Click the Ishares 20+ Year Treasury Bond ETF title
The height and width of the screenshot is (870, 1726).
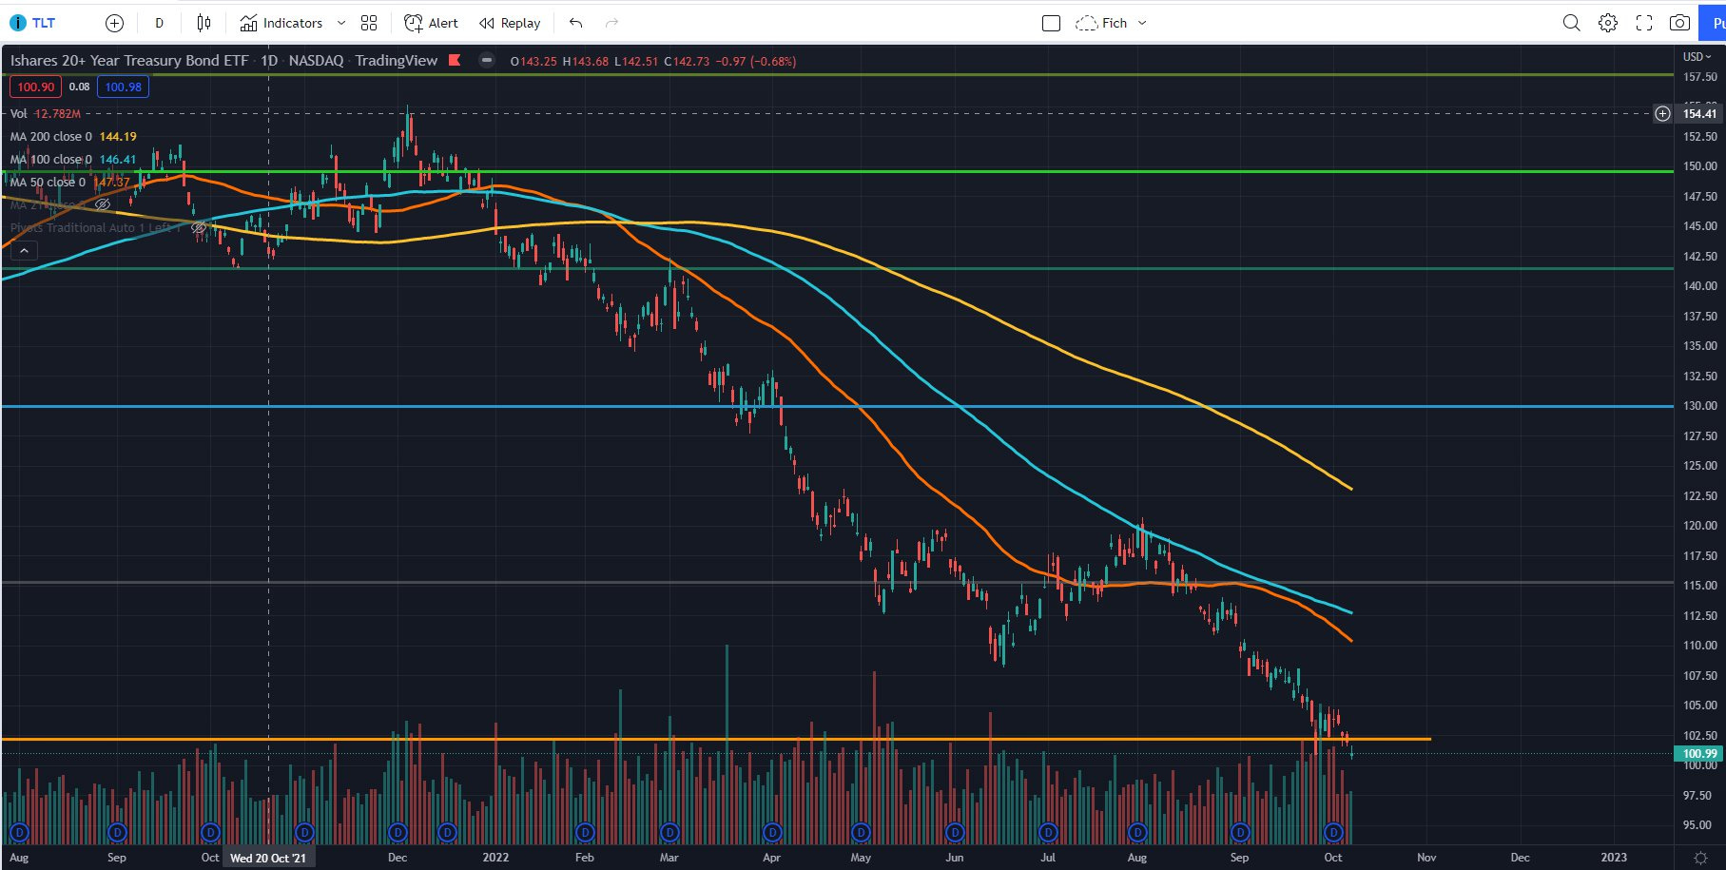[129, 60]
